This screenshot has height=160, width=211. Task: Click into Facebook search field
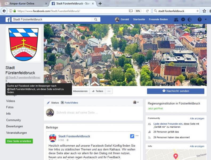(52, 19)
